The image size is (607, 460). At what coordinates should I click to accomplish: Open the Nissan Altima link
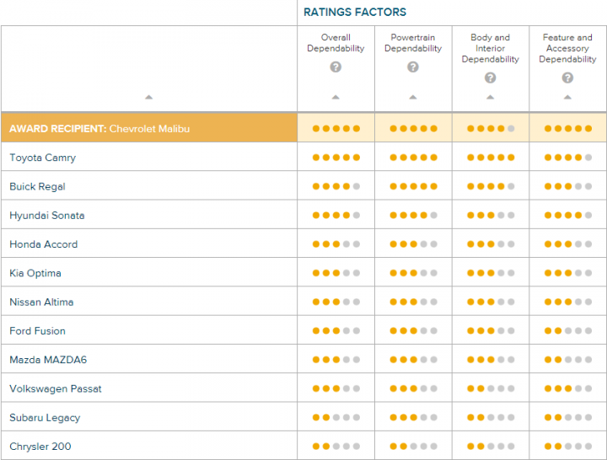point(41,302)
